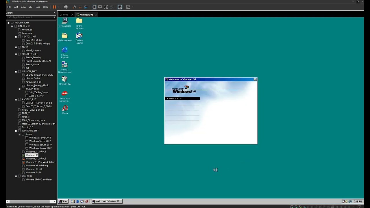Click the stretch guest display icon
Screen dimensions: 370x208
click(x=128, y=7)
